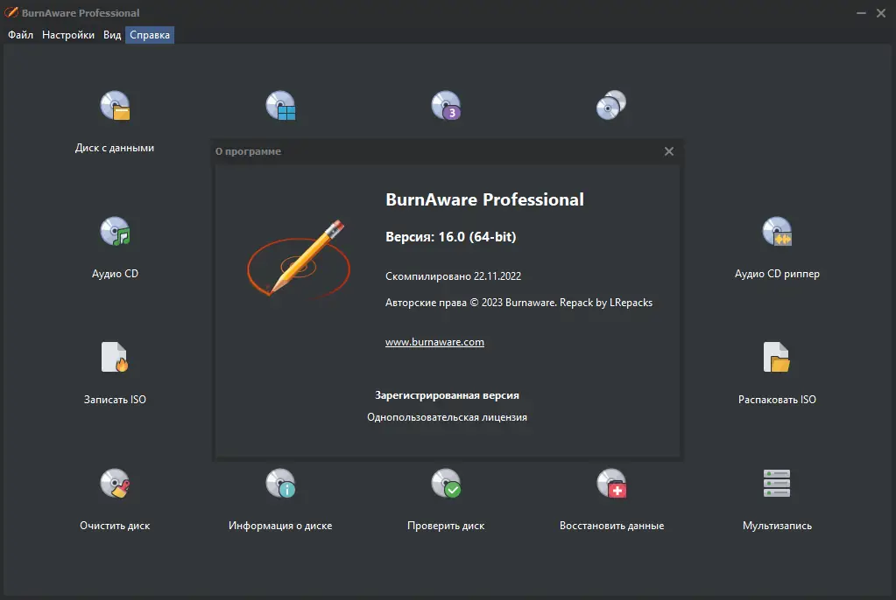Open the Распаковать ISO icon
The height and width of the screenshot is (600, 896).
point(777,357)
